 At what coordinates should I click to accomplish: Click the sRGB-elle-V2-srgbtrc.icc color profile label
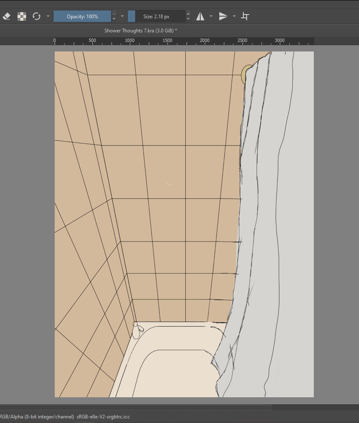(x=103, y=417)
